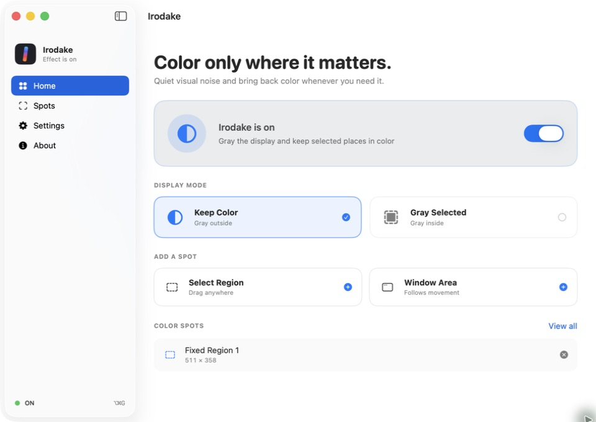Image resolution: width=596 pixels, height=422 pixels.
Task: Click the half-circle icon beside Irodake is on
Action: pos(187,133)
